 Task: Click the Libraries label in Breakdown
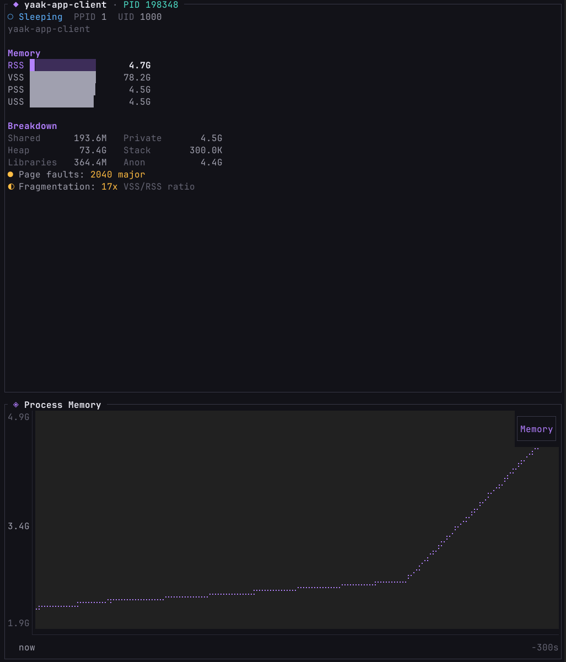click(x=33, y=163)
